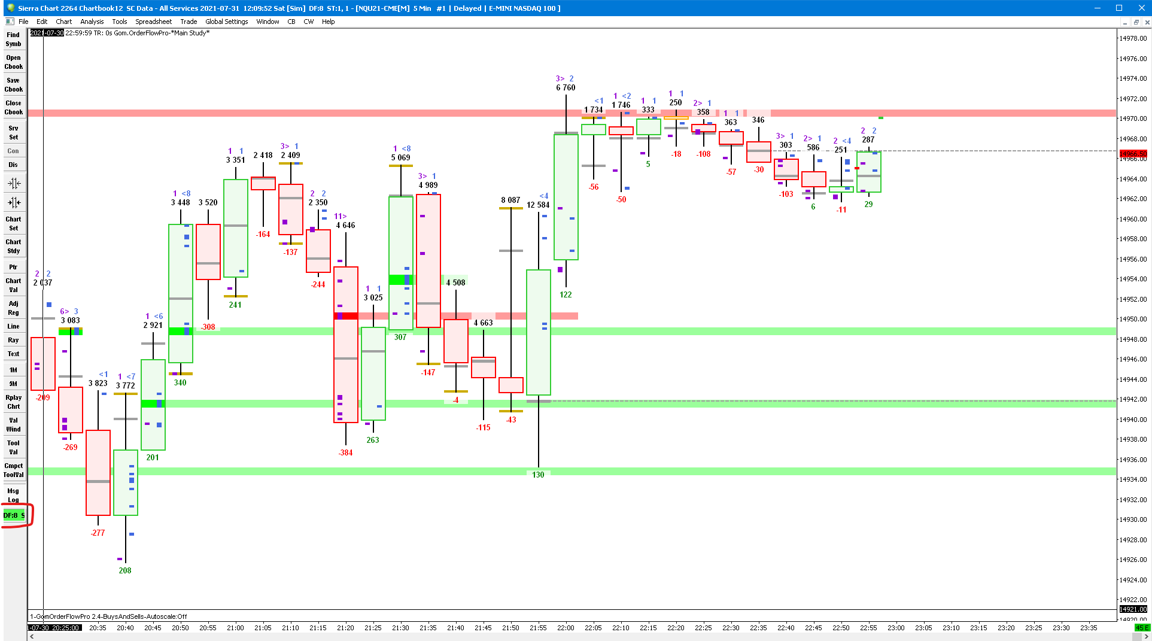Click the compress bar spacing icon with thin arrows
This screenshot has height=641, width=1152.
pos(14,183)
